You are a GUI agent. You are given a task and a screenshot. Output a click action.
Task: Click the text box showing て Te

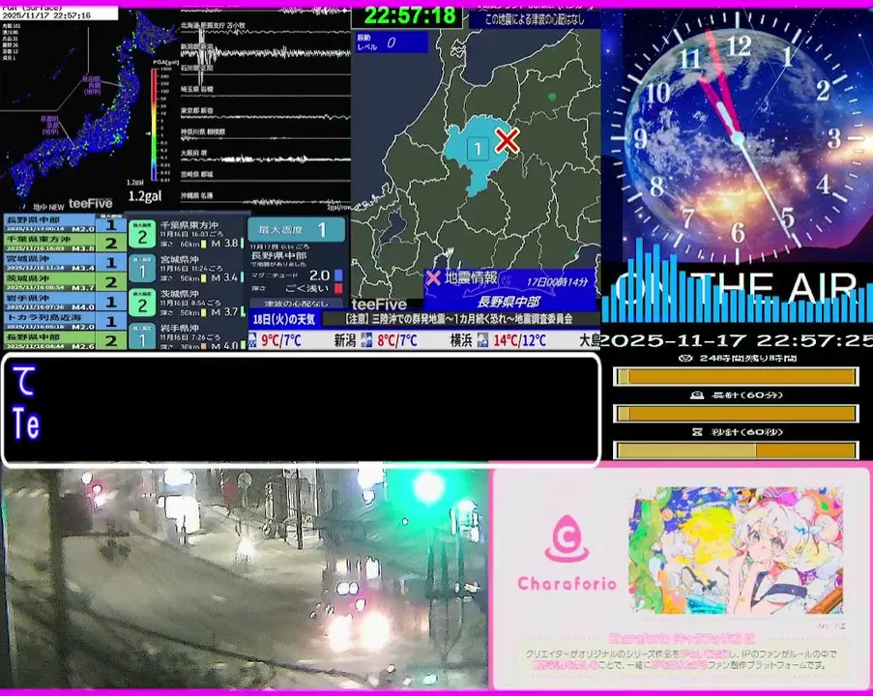(x=301, y=409)
